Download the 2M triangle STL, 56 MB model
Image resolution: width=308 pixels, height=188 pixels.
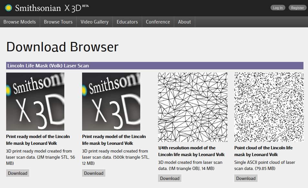point(17,173)
